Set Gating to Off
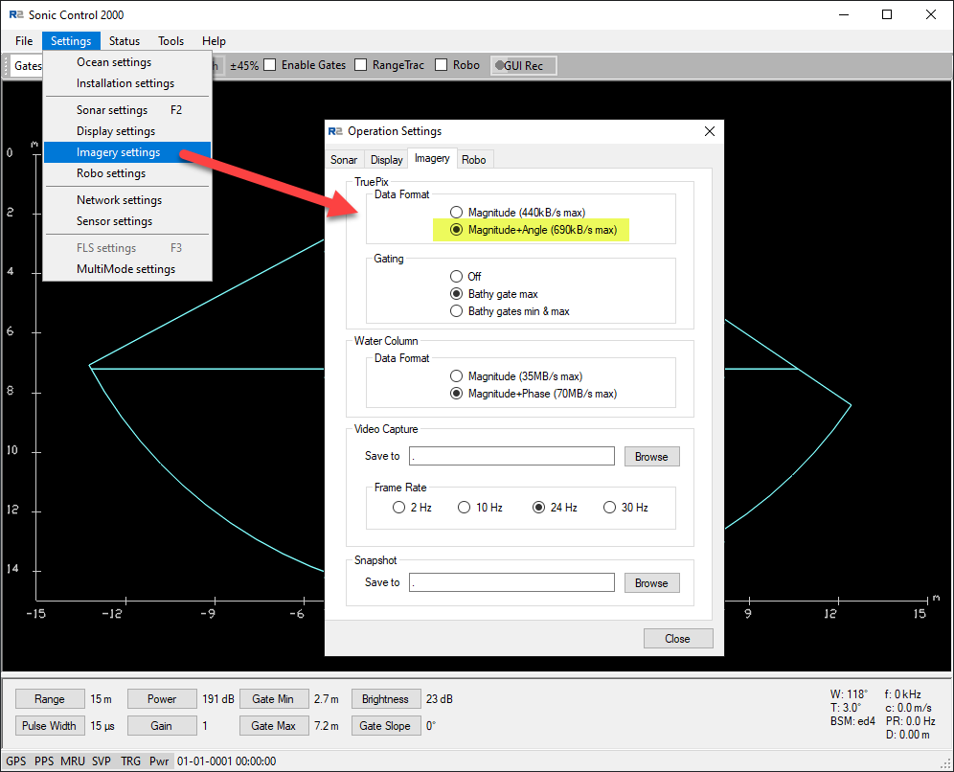Viewport: 954px width, 772px height. click(456, 277)
